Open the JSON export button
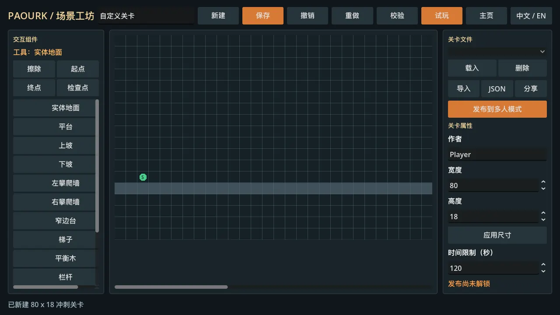 pos(497,89)
